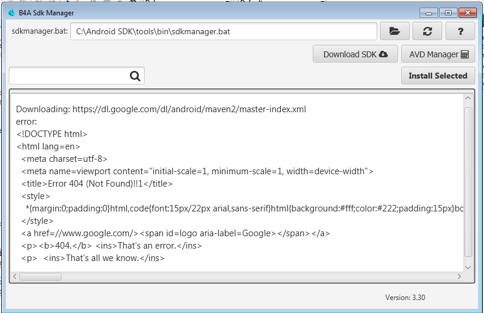
Task: Open the AVD Manager
Action: click(439, 54)
